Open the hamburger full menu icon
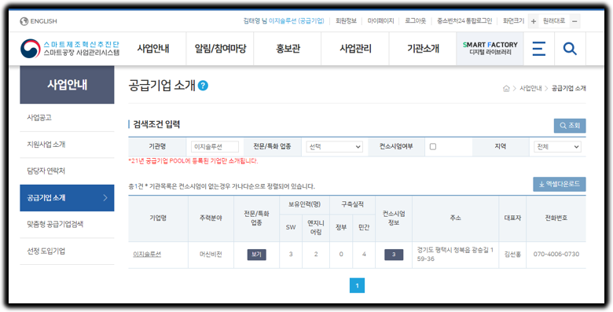This screenshot has width=613, height=312. tap(538, 49)
